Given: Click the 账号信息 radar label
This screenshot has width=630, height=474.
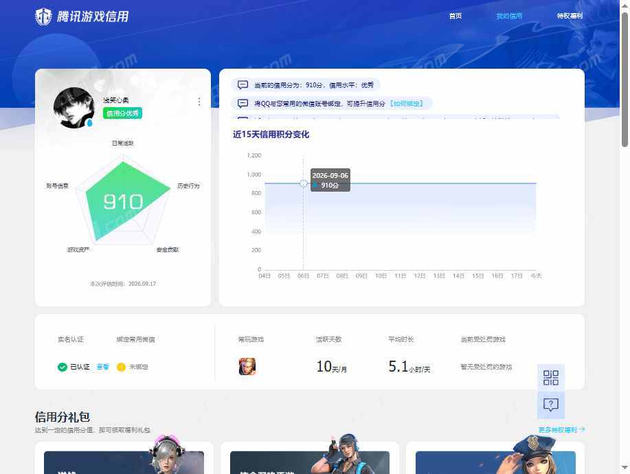Looking at the screenshot, I should click(57, 186).
